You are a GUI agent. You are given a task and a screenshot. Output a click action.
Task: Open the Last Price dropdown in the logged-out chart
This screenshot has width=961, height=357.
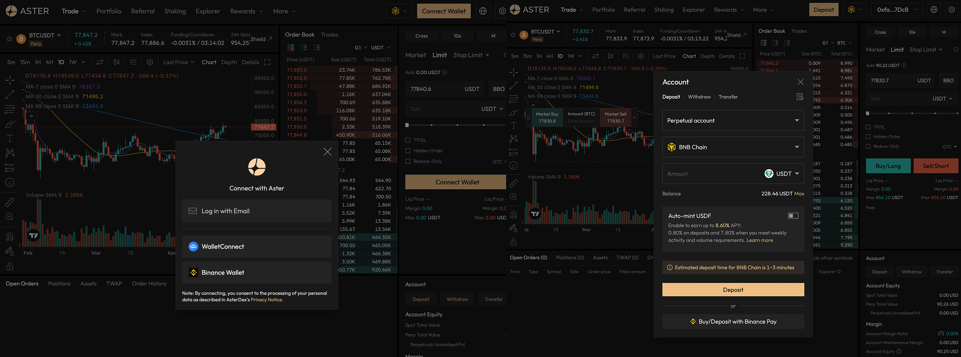click(179, 62)
